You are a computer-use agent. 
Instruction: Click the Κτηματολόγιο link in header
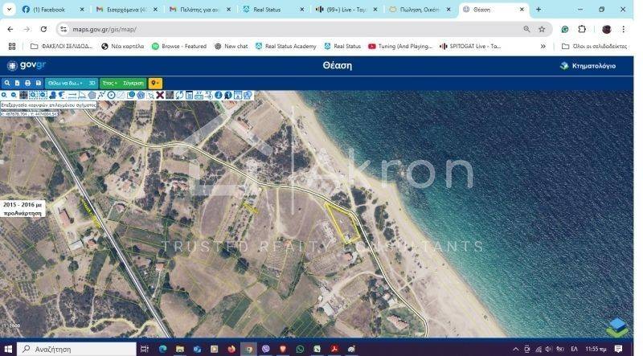588,66
